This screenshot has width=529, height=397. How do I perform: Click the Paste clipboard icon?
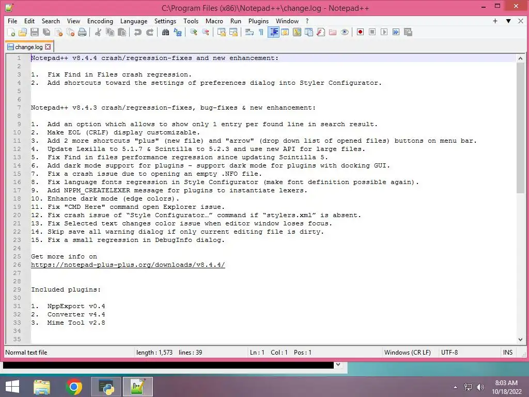[122, 32]
